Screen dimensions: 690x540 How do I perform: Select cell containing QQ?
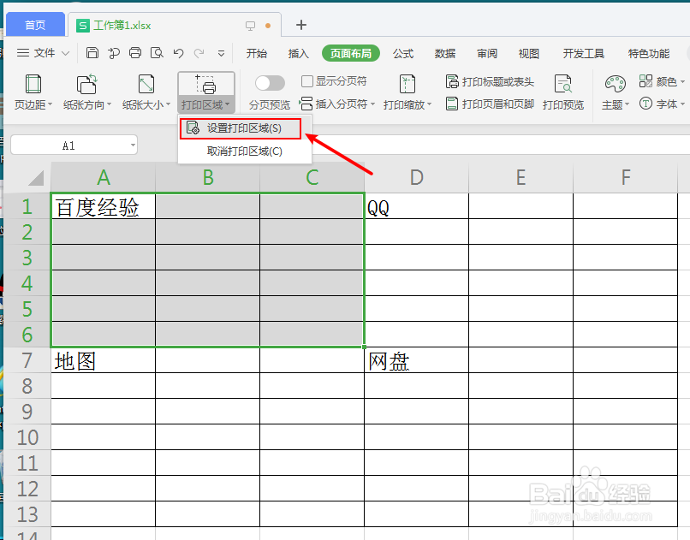(416, 206)
